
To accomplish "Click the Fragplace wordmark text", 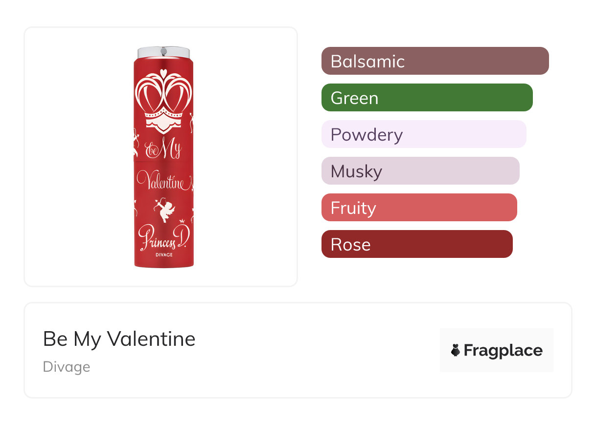I will tap(503, 350).
